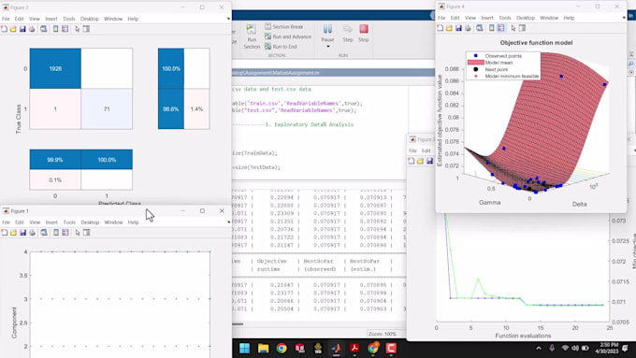Open Google Chrome from the taskbar
This screenshot has width=636, height=358.
click(x=282, y=349)
